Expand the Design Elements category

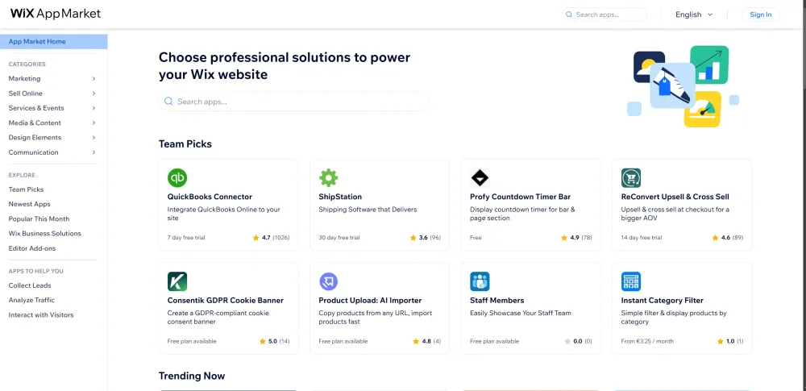(52, 138)
